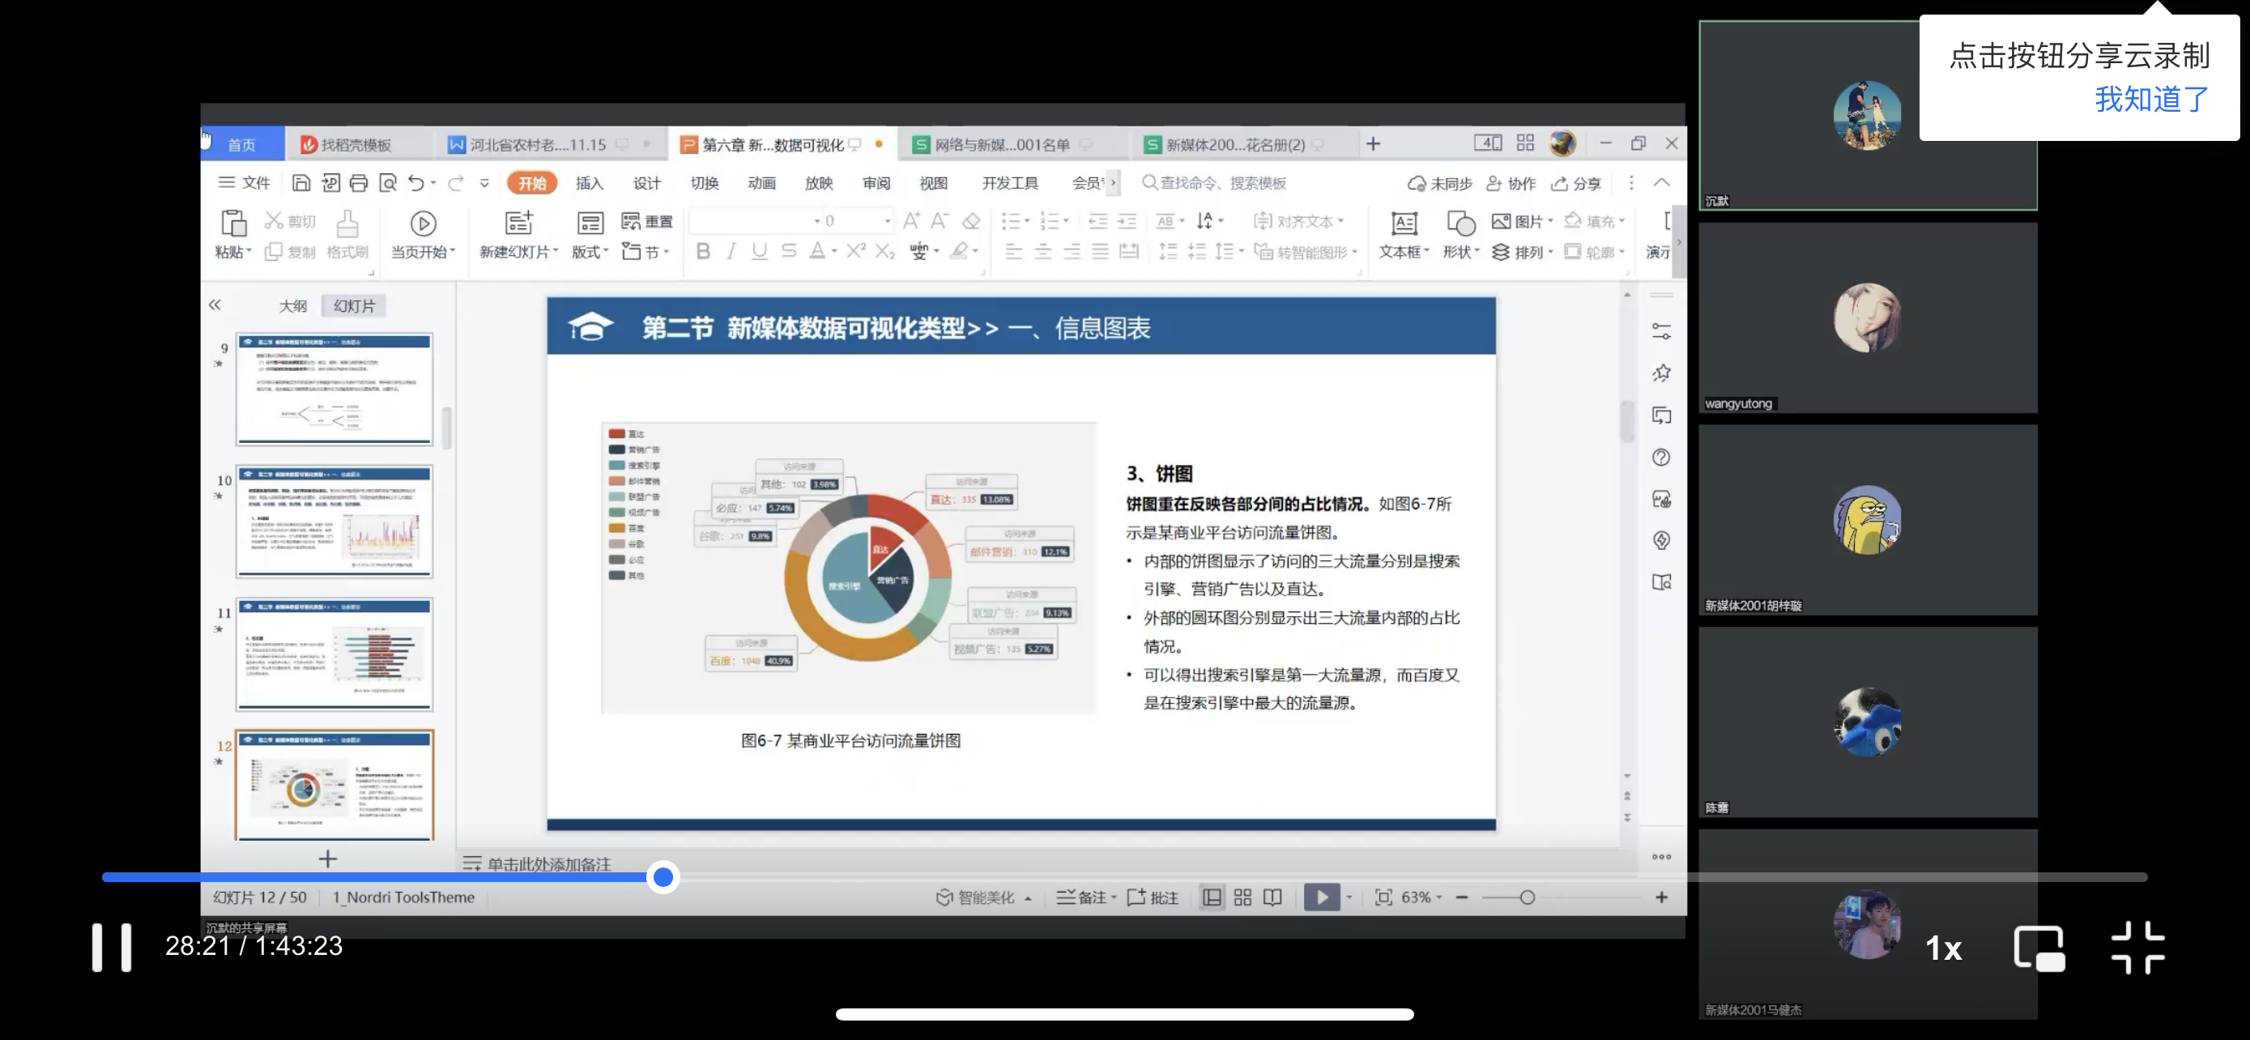Toggle bold formatting in ribbon

coord(703,251)
